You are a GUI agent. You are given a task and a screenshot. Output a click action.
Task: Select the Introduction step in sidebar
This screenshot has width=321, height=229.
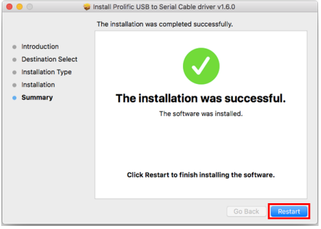coord(40,47)
